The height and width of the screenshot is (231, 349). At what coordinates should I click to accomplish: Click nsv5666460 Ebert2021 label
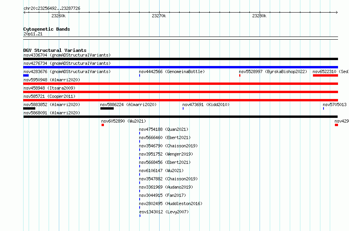(165, 137)
